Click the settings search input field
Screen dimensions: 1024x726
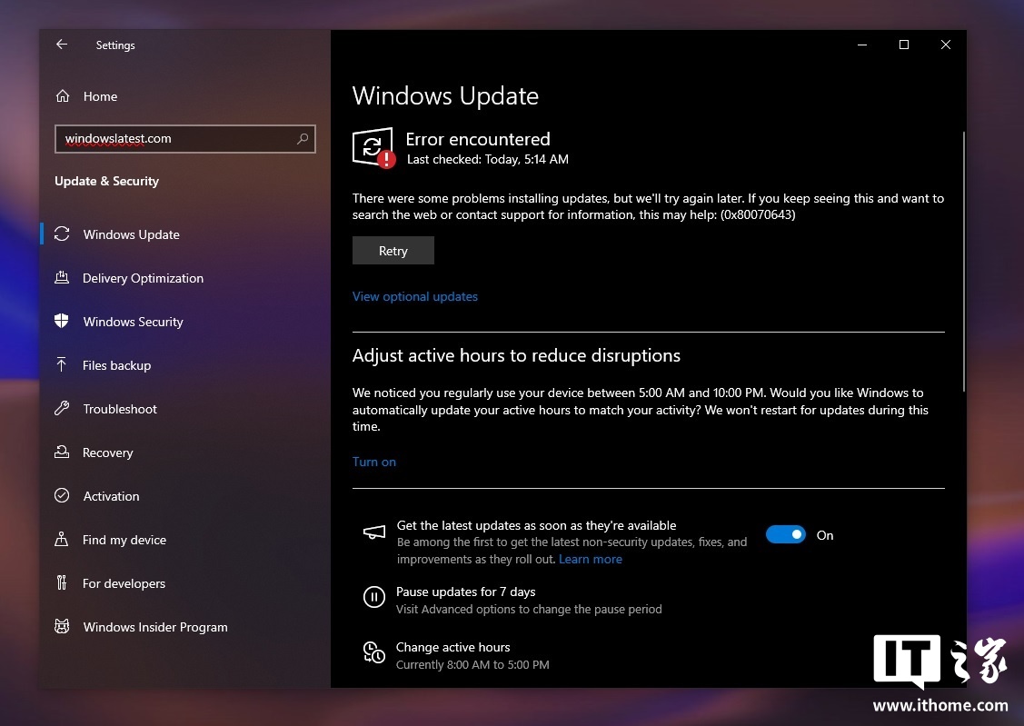[173, 139]
